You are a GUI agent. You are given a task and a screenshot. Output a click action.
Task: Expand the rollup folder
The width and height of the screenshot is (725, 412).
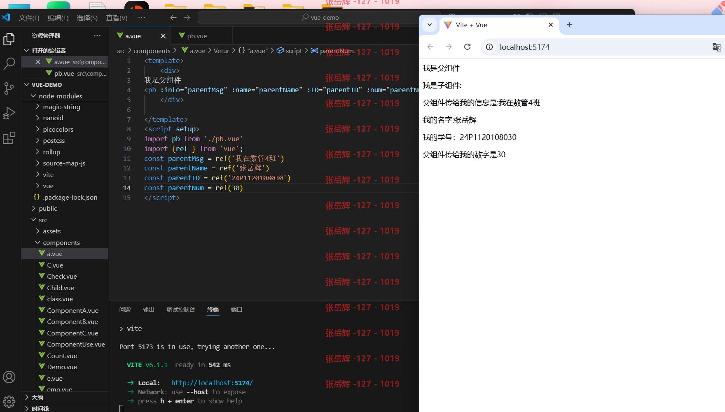(38, 152)
